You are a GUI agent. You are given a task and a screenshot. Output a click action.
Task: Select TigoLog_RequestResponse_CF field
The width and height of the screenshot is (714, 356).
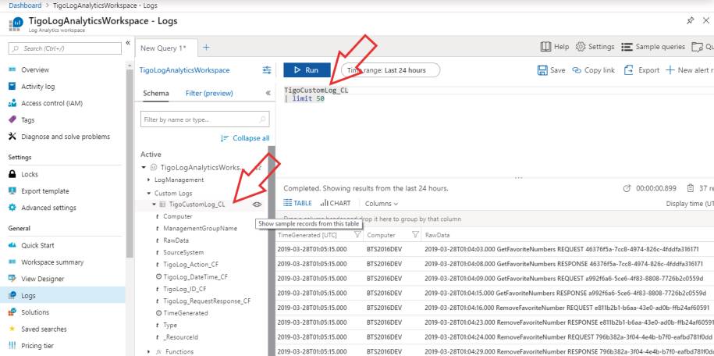coord(207,301)
